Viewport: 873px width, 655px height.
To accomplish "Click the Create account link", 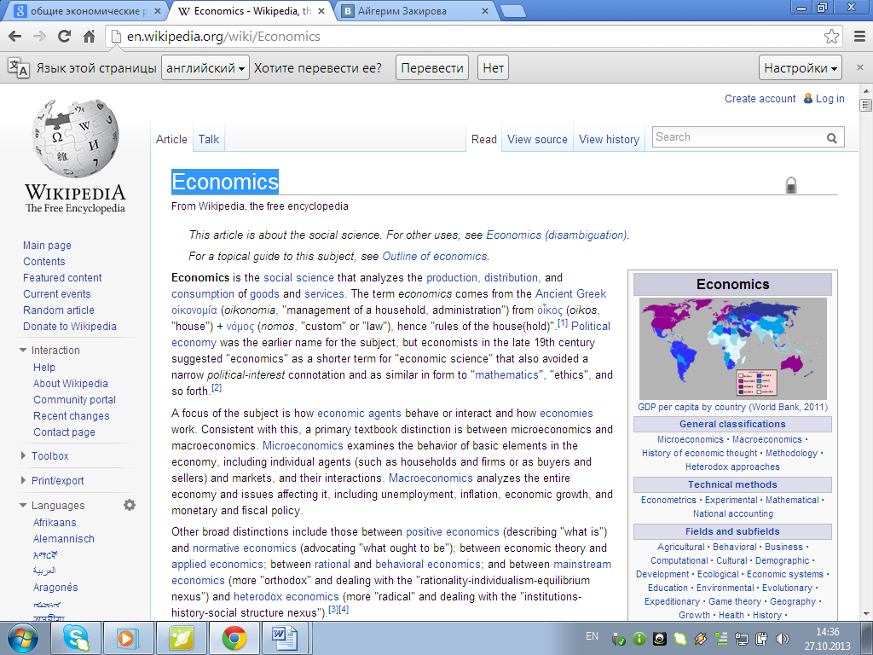I will tap(760, 99).
